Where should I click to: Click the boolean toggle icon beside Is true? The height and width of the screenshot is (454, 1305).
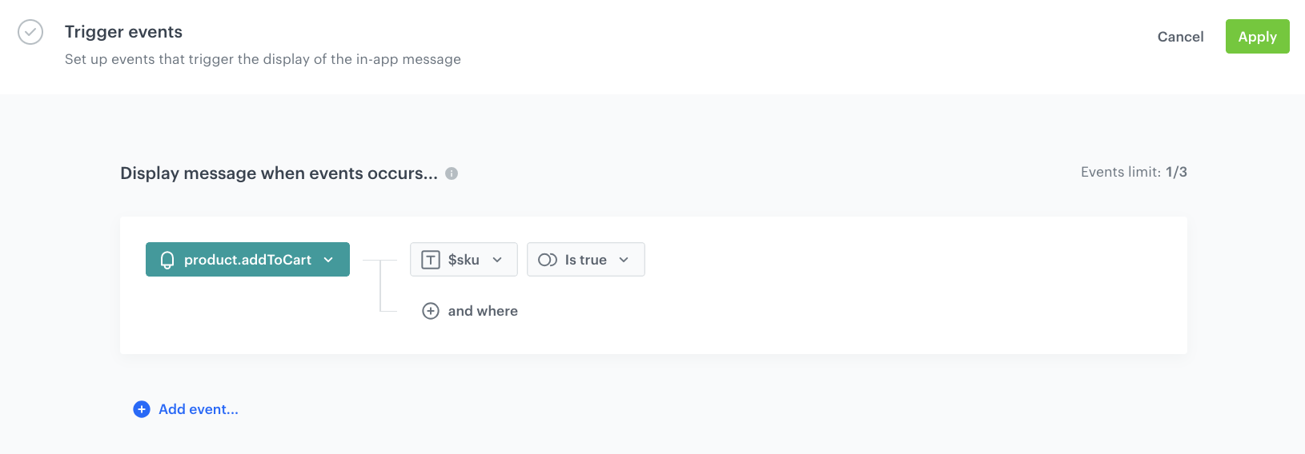[548, 260]
